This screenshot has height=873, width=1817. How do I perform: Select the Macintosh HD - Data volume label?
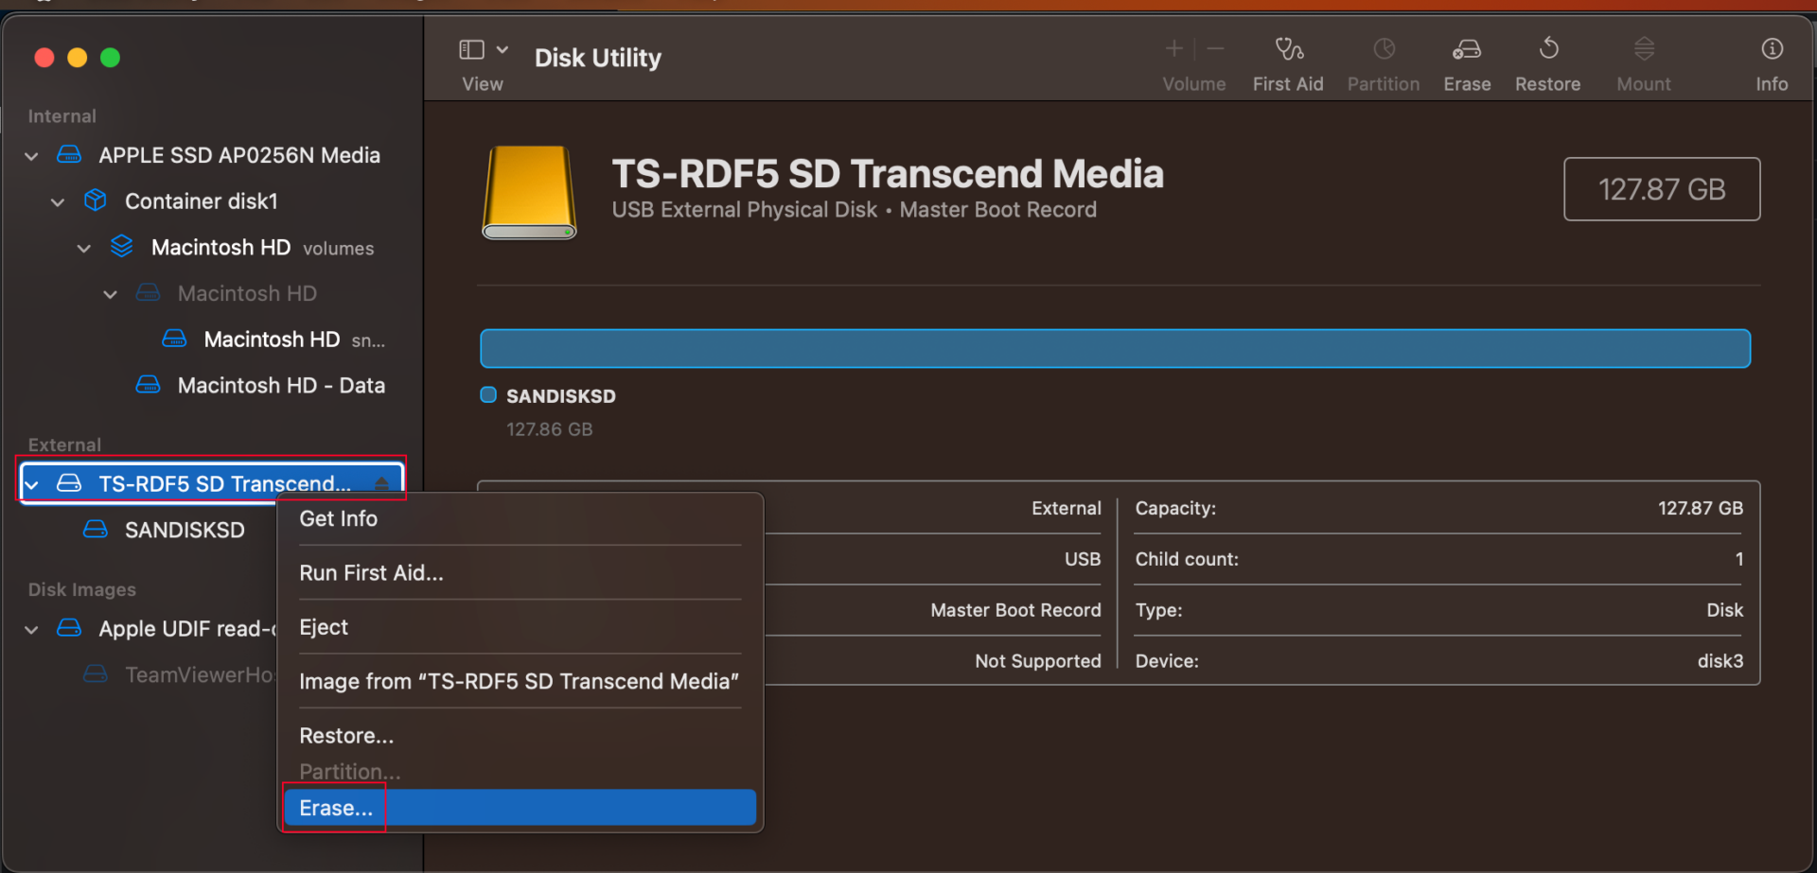tap(281, 385)
